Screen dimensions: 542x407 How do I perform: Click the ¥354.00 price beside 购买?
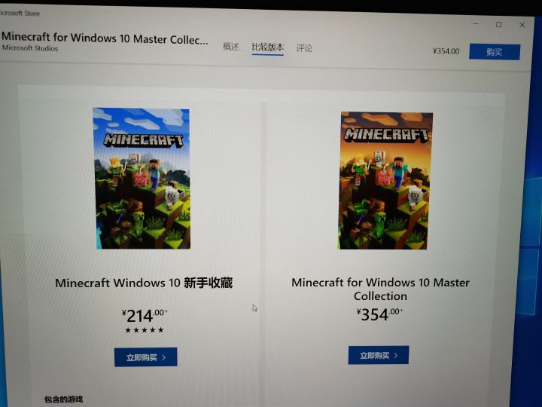click(x=446, y=51)
